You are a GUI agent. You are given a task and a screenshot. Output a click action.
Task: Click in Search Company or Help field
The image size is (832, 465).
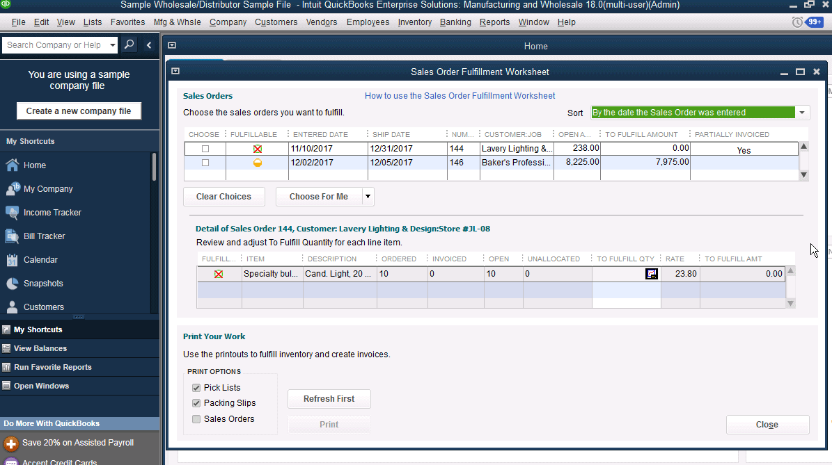54,45
